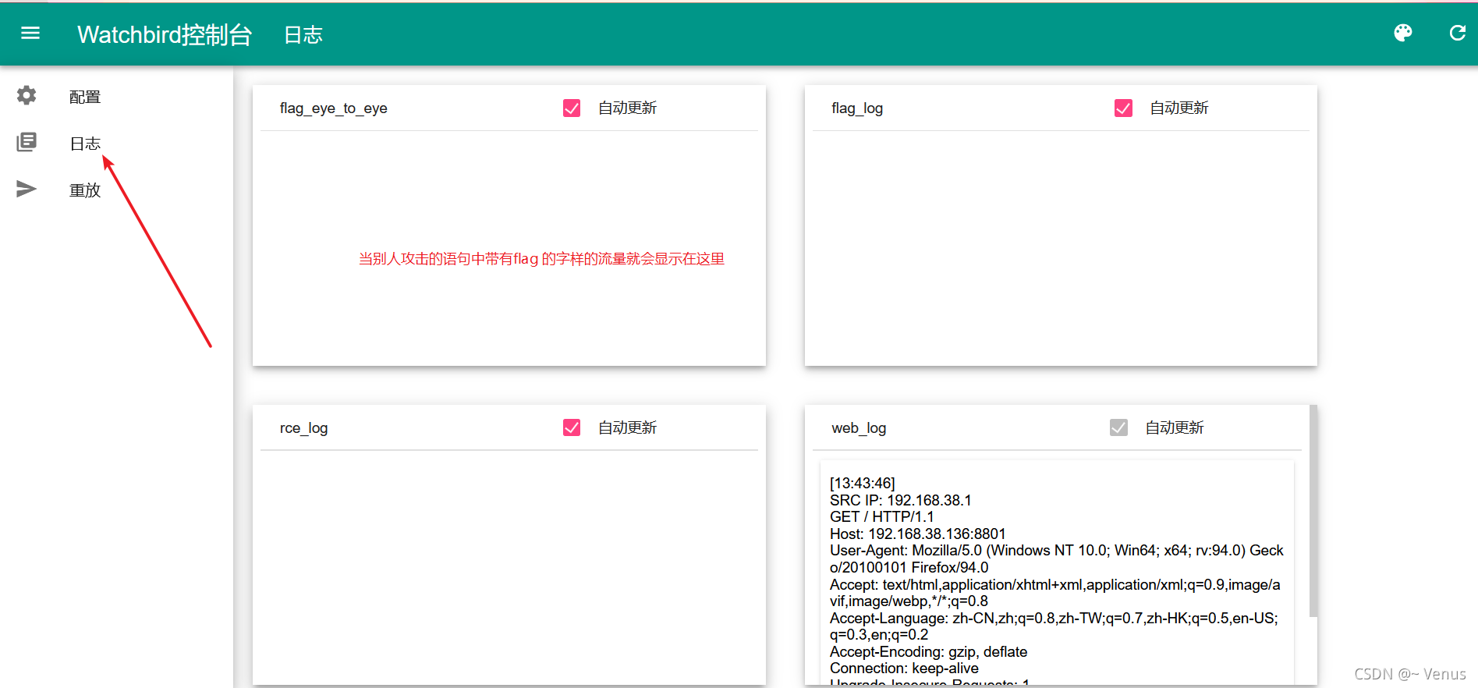Click the web_log panel title

(859, 428)
